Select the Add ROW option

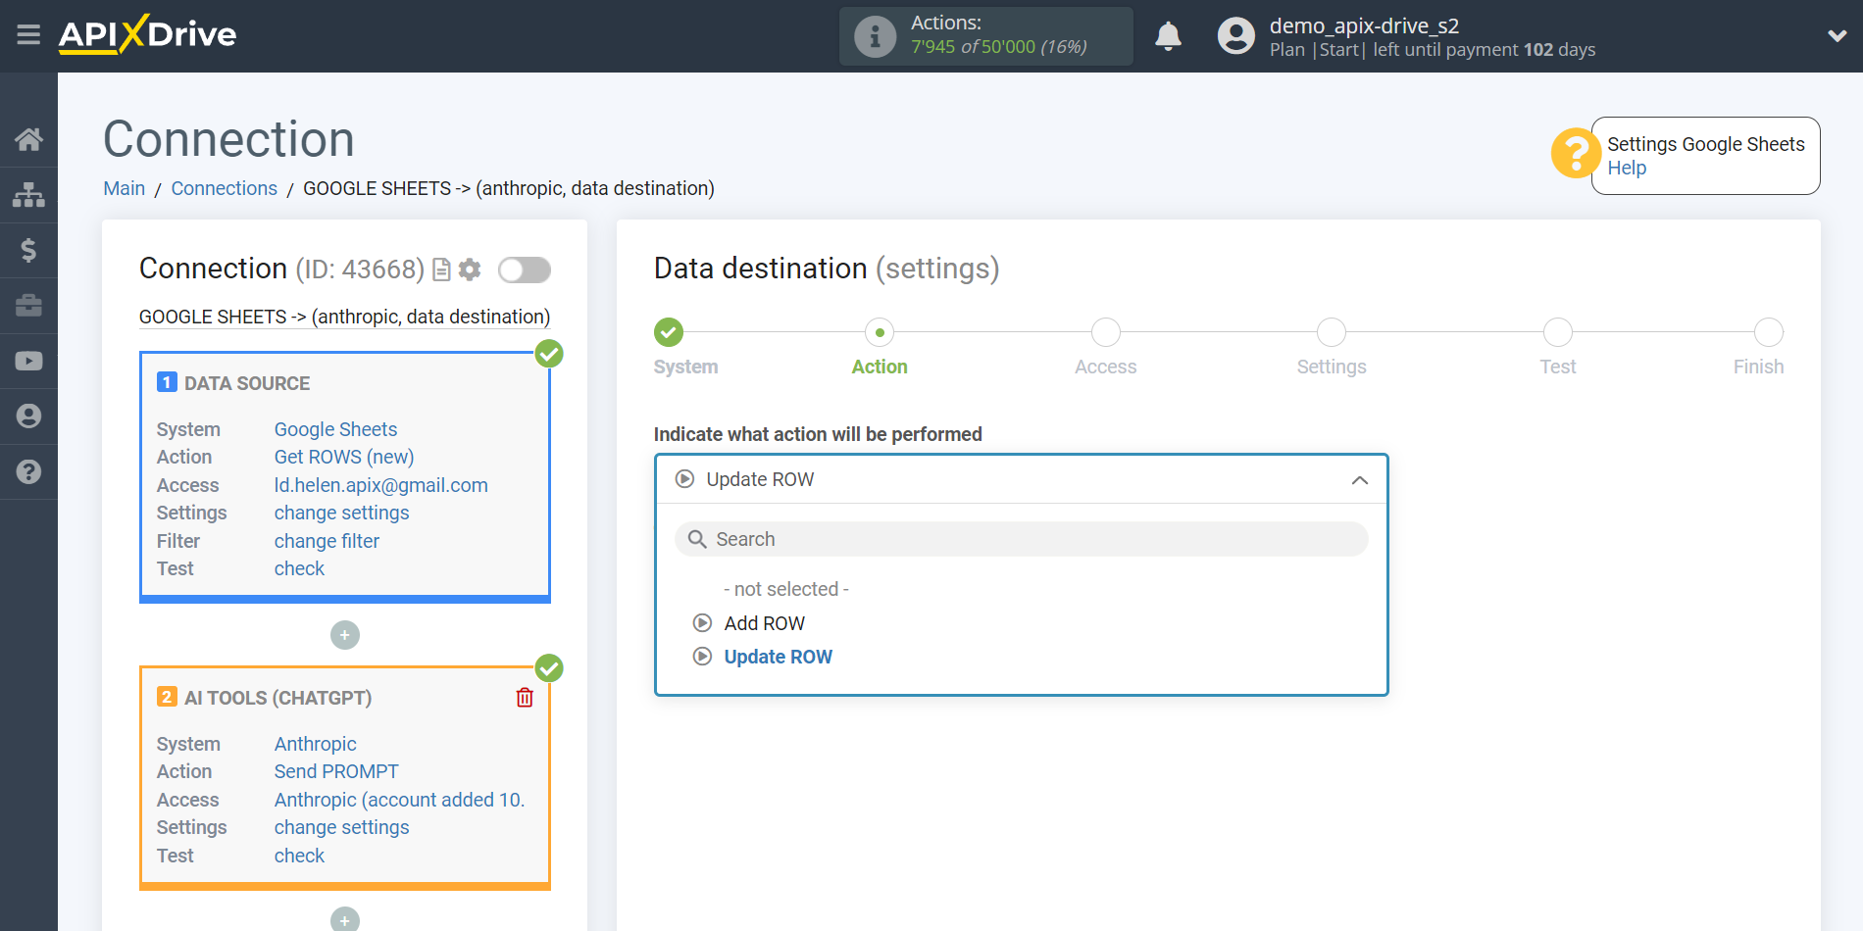pyautogui.click(x=764, y=623)
